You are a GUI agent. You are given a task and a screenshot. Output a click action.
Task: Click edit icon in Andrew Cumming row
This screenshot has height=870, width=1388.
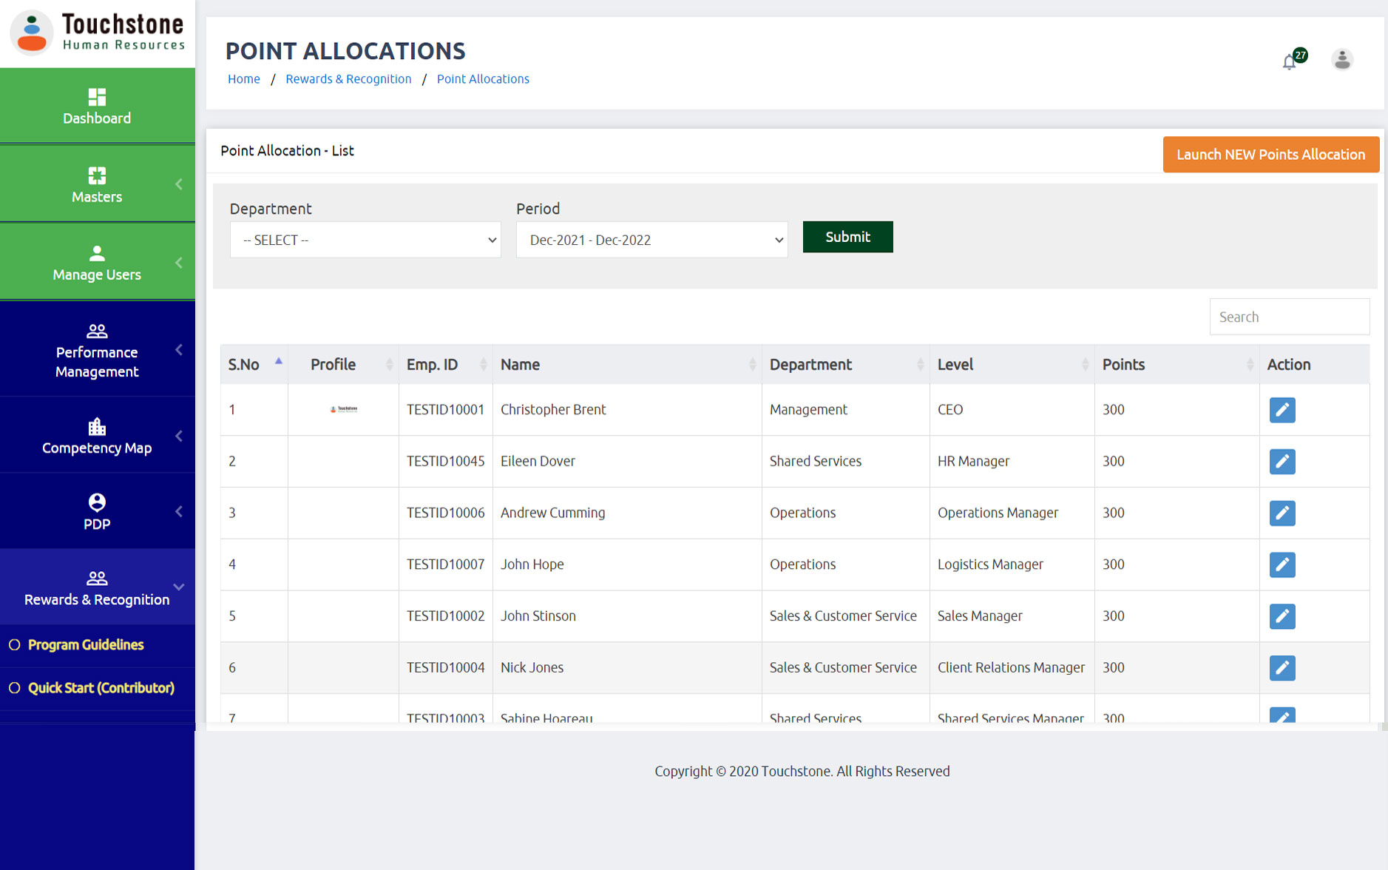[1282, 513]
